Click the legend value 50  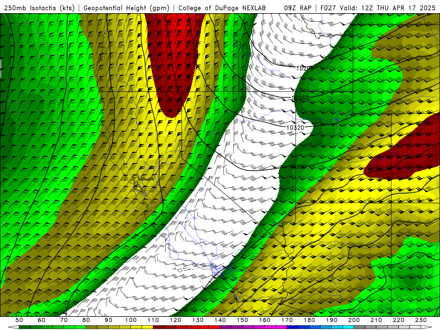[x=19, y=320]
